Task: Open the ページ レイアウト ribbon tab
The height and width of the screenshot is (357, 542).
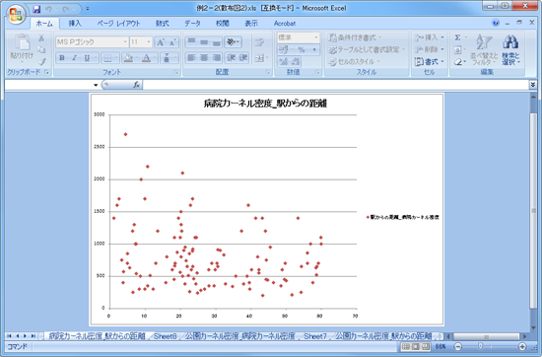Action: pos(118,24)
